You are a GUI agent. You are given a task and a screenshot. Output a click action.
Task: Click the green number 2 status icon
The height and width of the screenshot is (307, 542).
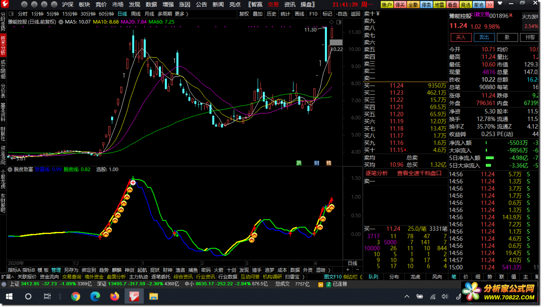click(x=328, y=284)
